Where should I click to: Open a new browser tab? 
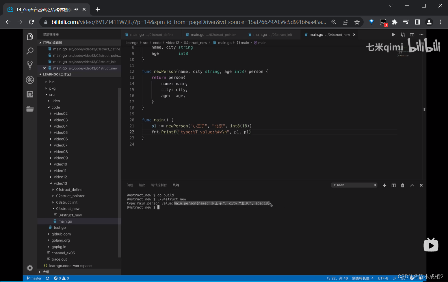[x=98, y=10]
